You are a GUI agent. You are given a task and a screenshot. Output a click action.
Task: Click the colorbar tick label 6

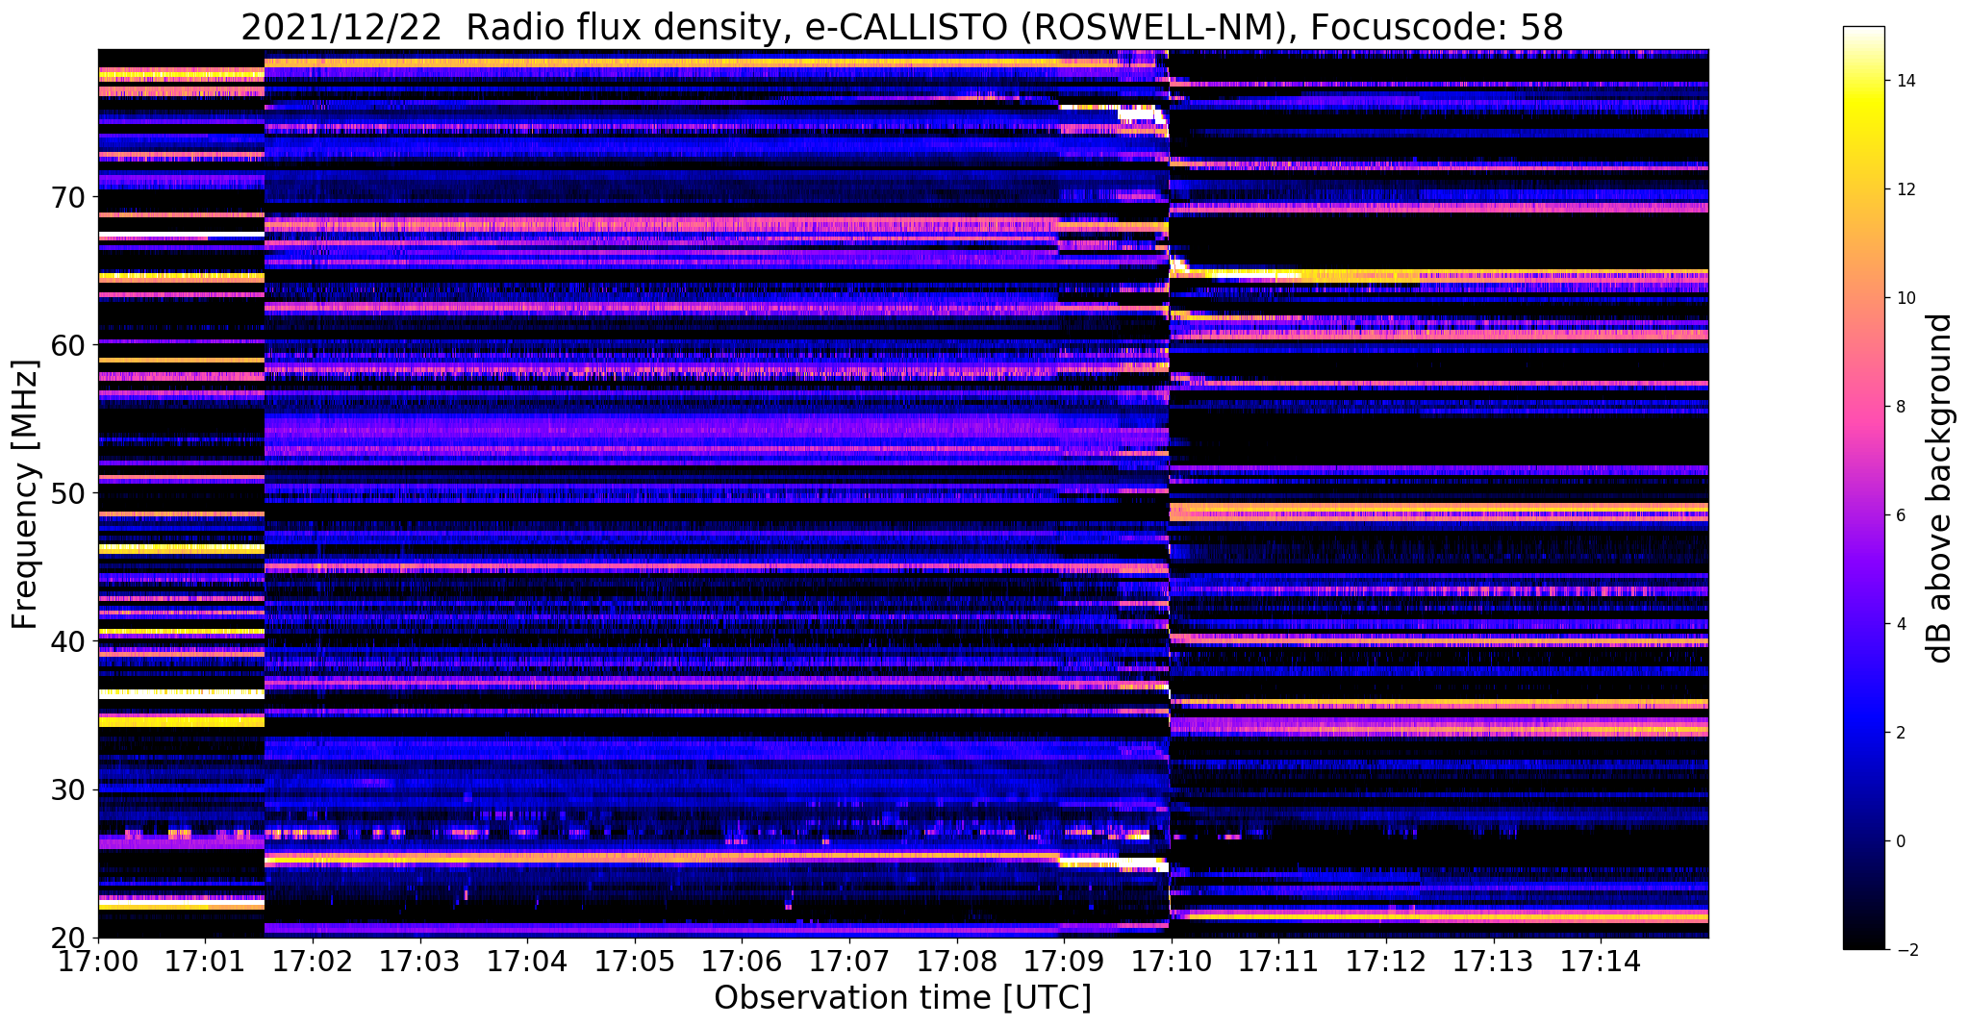click(x=1901, y=515)
